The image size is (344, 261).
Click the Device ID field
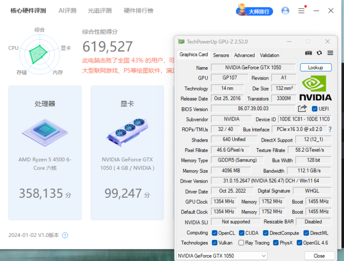click(x=304, y=119)
